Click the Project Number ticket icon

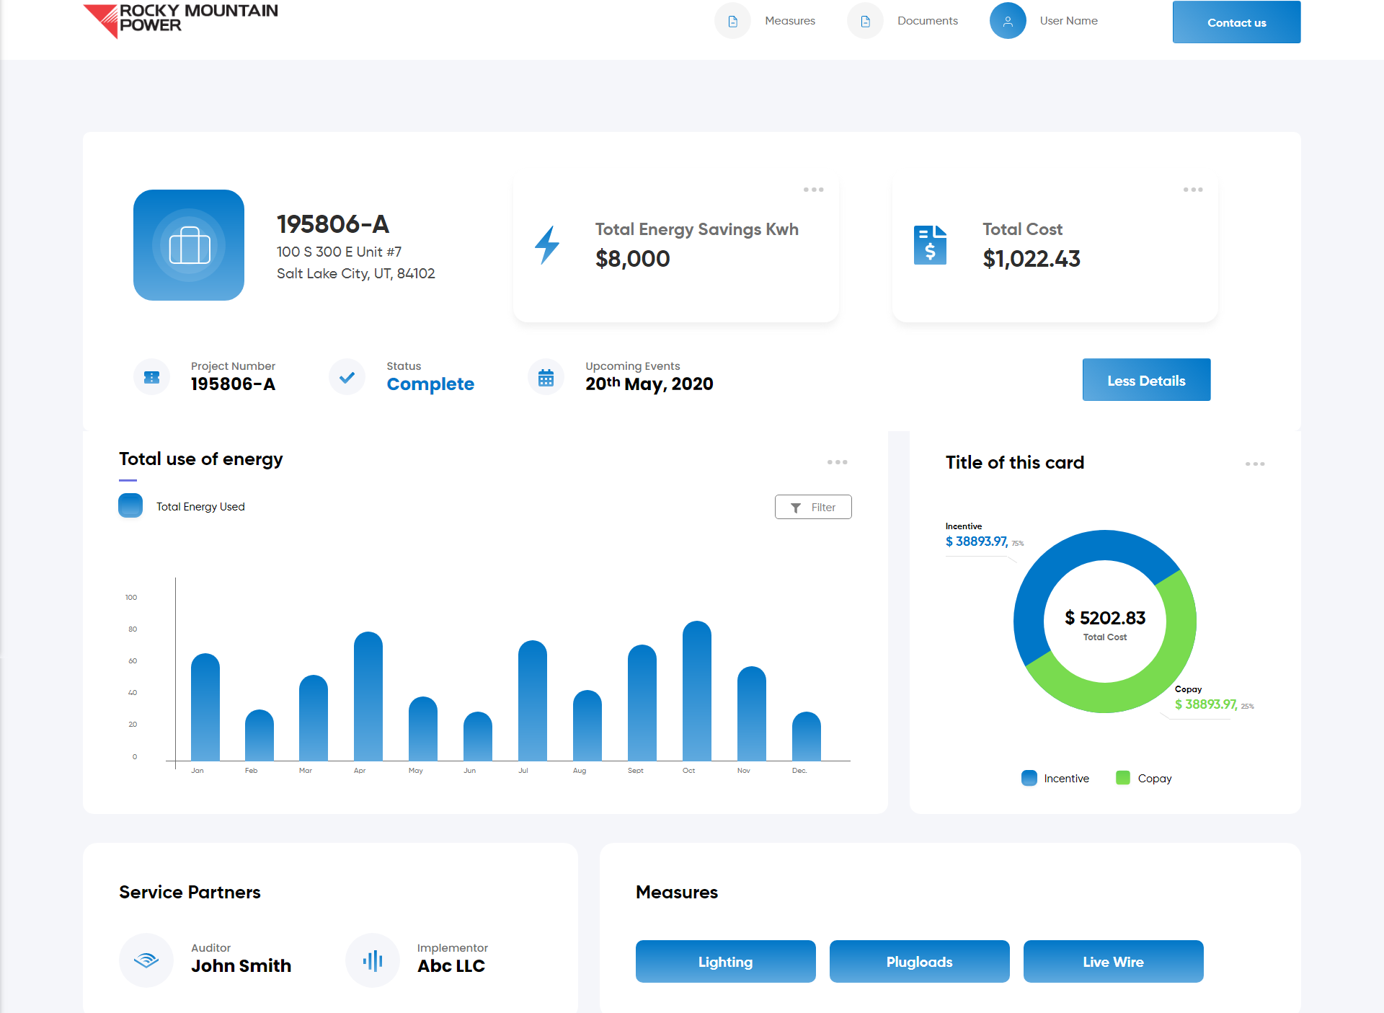[x=151, y=377]
